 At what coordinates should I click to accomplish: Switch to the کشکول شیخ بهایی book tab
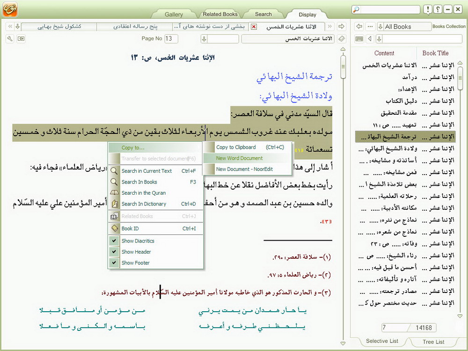point(59,27)
